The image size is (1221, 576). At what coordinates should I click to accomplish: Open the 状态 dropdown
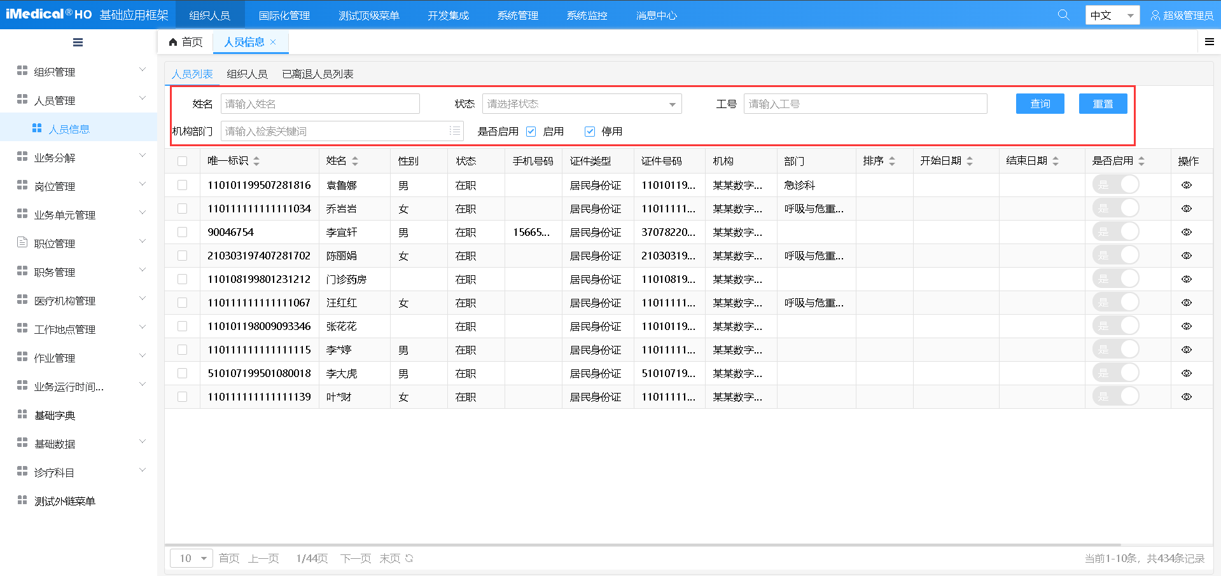(x=580, y=104)
